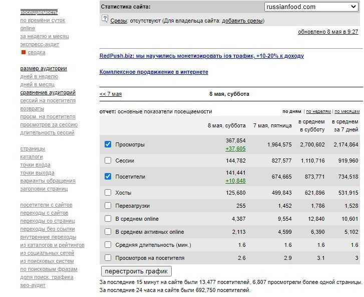Open по поисковым фразам report
Viewport: 364px width, 297px height.
point(49,269)
